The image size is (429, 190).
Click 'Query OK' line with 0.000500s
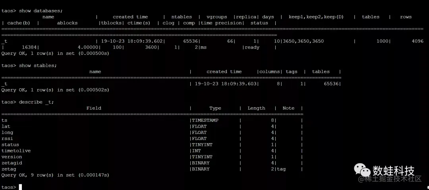click(55, 53)
